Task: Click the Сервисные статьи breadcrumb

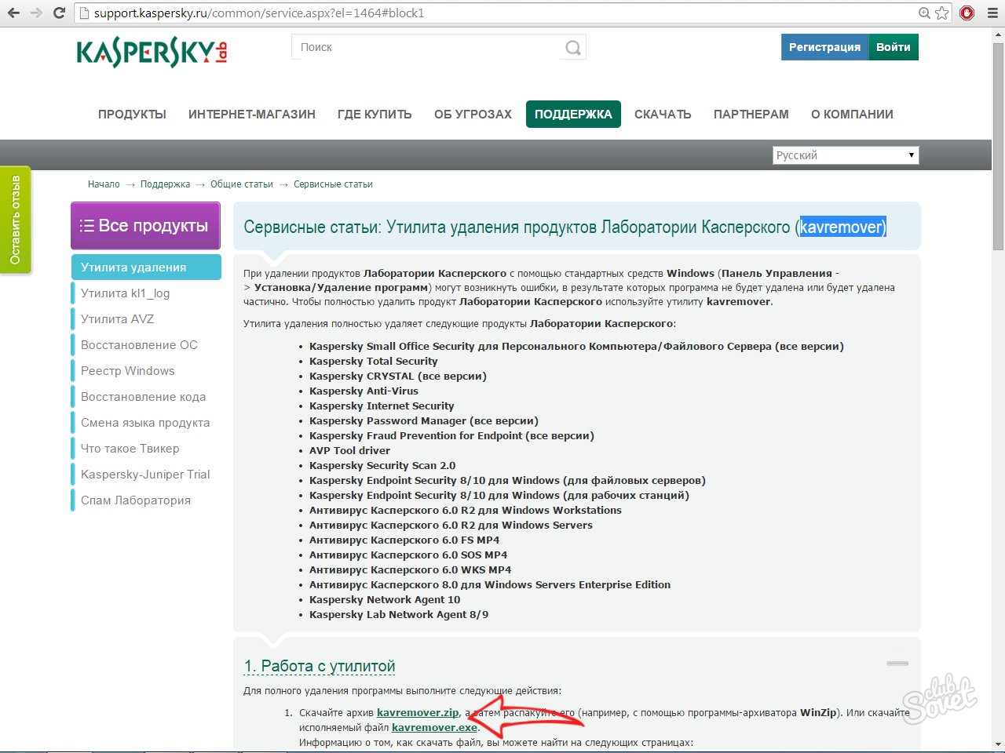Action: (333, 184)
